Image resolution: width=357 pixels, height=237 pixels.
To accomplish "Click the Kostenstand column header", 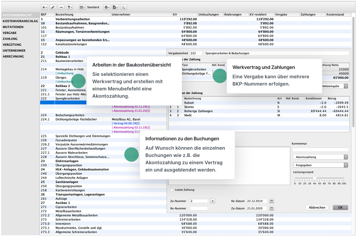I will pos(338,15).
